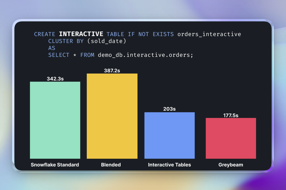Click the bold INTERACTIVE keyword in code
Viewport: 286px width, 190px height.
81,34
